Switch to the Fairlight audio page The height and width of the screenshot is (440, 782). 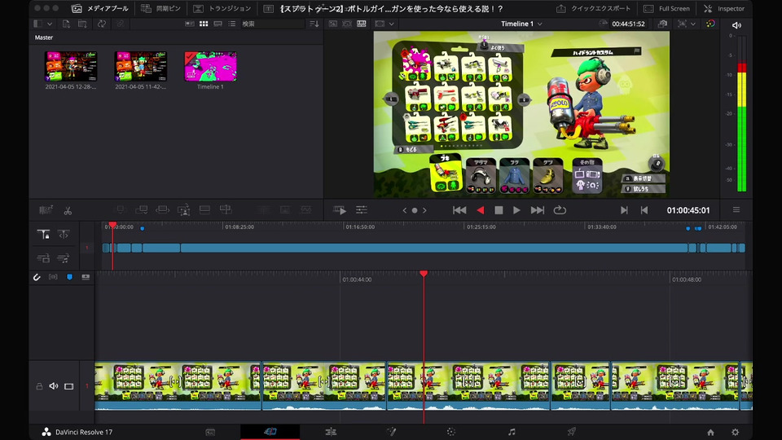coord(512,432)
